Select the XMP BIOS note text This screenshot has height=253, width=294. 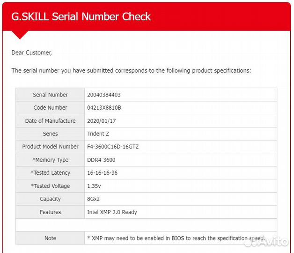click(x=176, y=238)
